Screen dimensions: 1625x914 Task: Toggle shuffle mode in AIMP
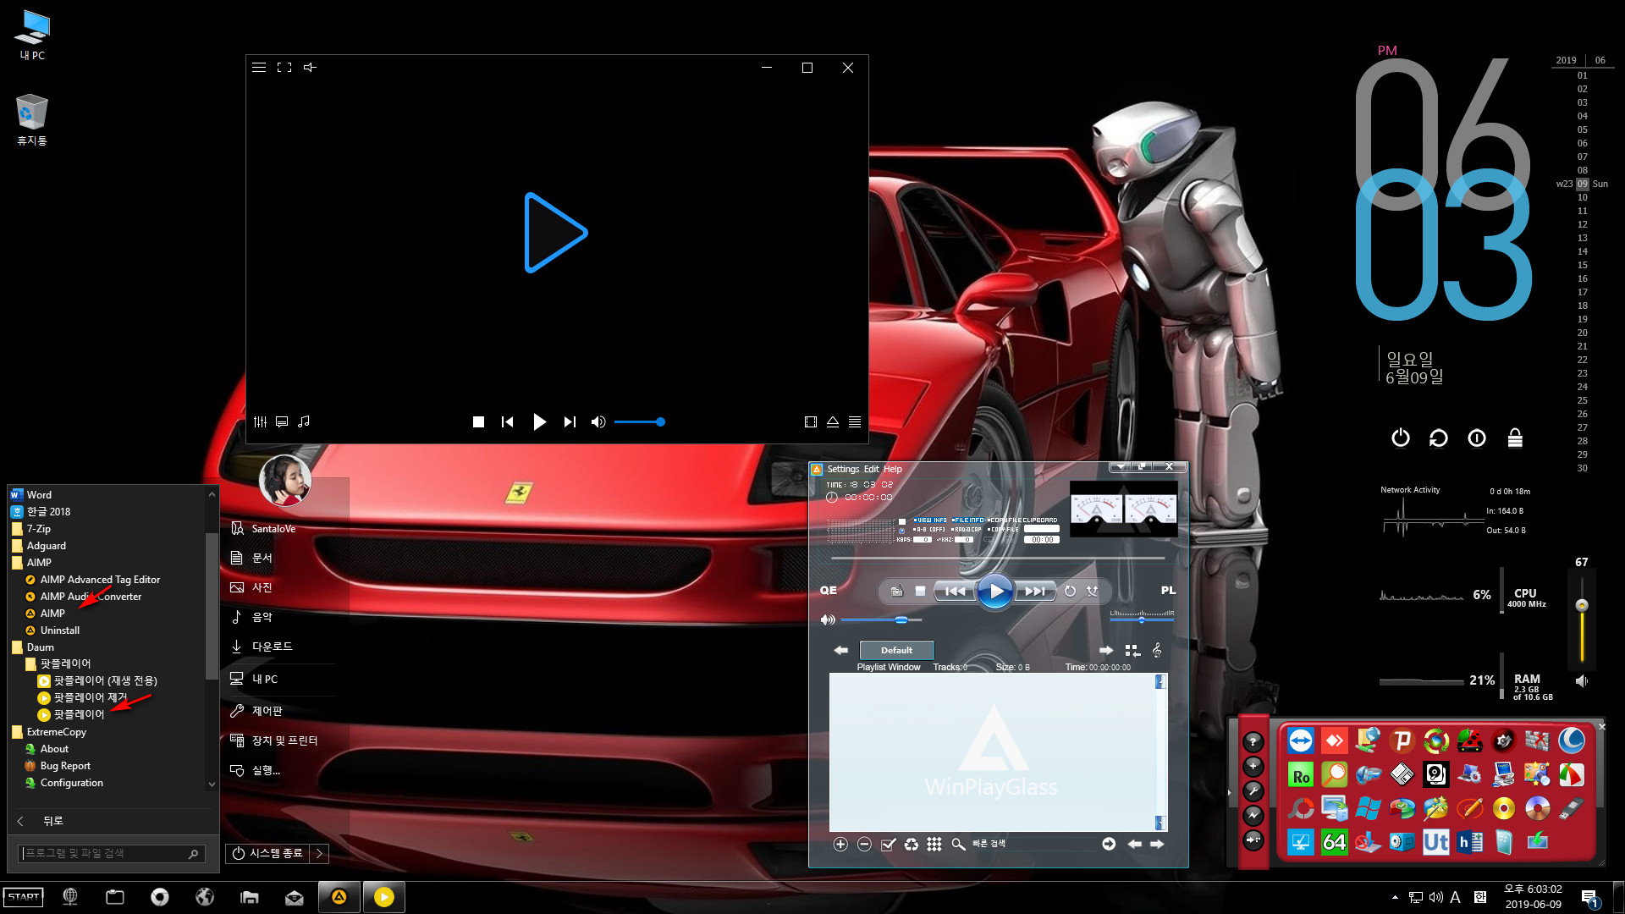1093,591
